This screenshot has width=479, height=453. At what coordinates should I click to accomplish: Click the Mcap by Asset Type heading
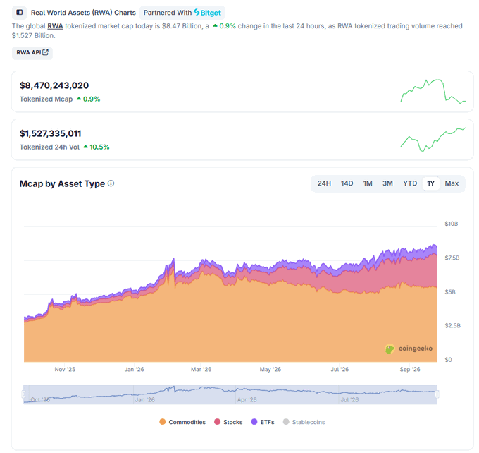pyautogui.click(x=62, y=183)
